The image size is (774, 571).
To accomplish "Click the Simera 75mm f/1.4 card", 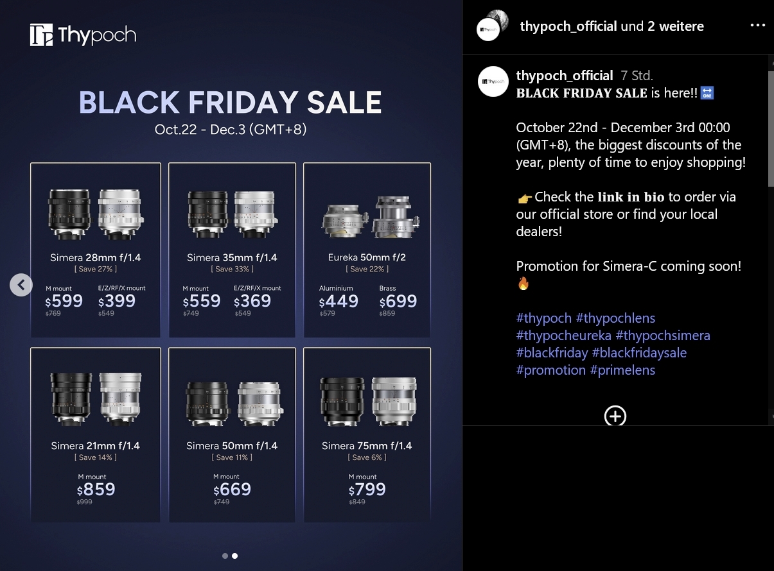I will coord(367,436).
